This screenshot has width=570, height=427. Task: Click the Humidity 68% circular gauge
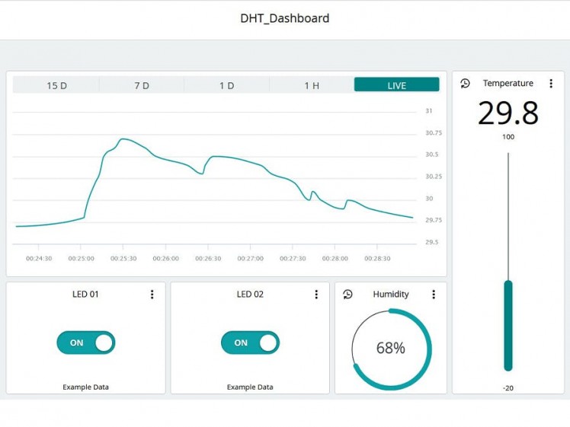[x=391, y=349]
